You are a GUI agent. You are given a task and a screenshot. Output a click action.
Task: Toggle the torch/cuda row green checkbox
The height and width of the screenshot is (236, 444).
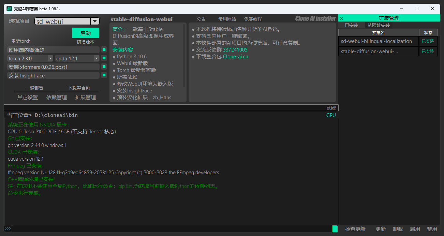pyautogui.click(x=104, y=58)
